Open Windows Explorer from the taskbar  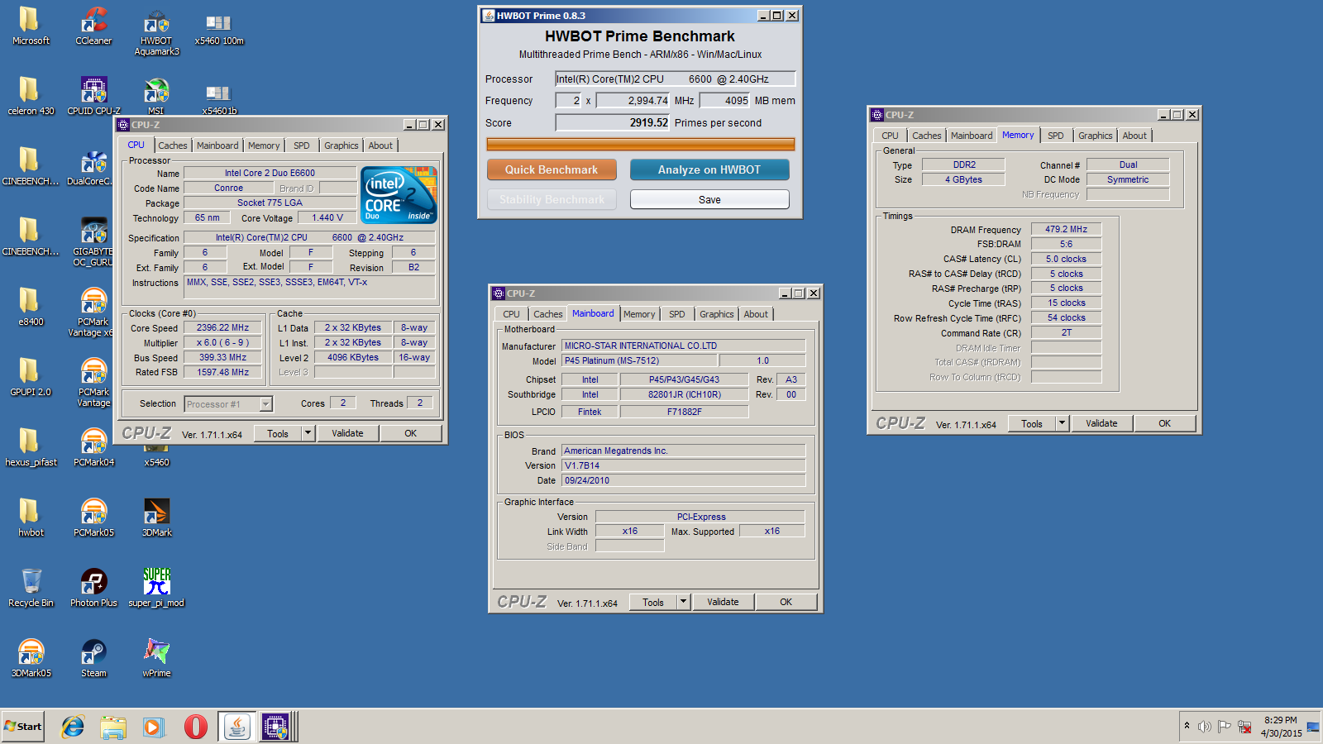coord(113,727)
